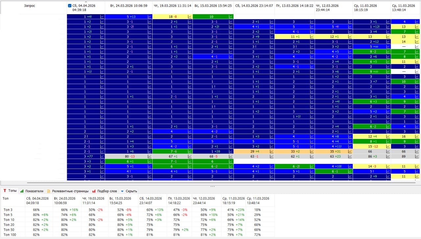
Task: Open chart icon in '35 +31' cell
Action: (350, 151)
